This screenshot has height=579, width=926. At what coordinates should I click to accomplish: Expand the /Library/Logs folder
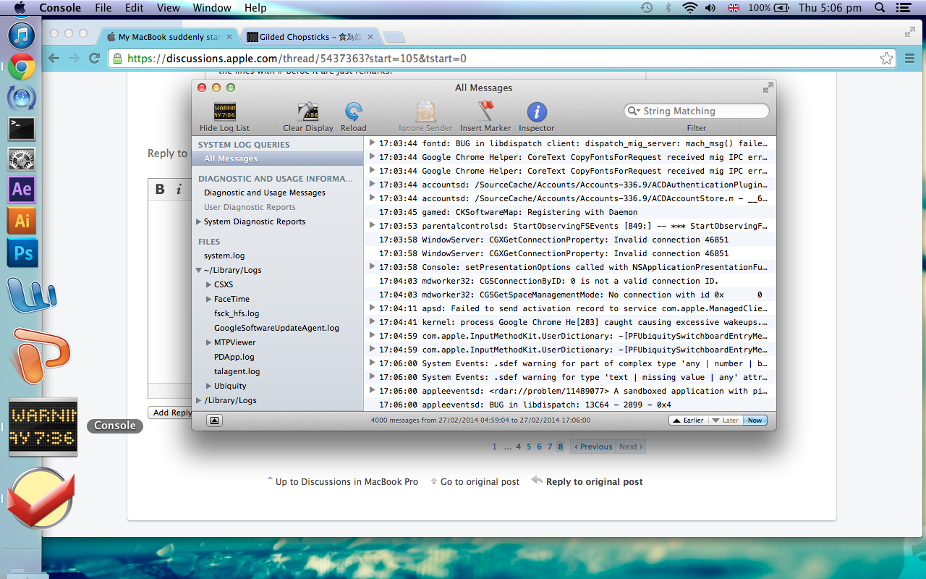pos(199,400)
